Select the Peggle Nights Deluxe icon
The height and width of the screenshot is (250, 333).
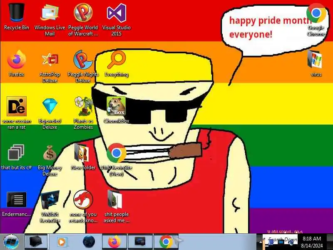(x=83, y=66)
